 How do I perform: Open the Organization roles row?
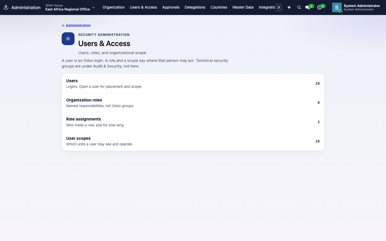(193, 103)
